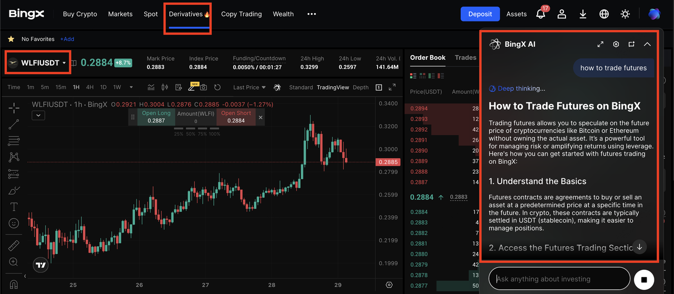Open the Buy Crypto menu

click(80, 14)
